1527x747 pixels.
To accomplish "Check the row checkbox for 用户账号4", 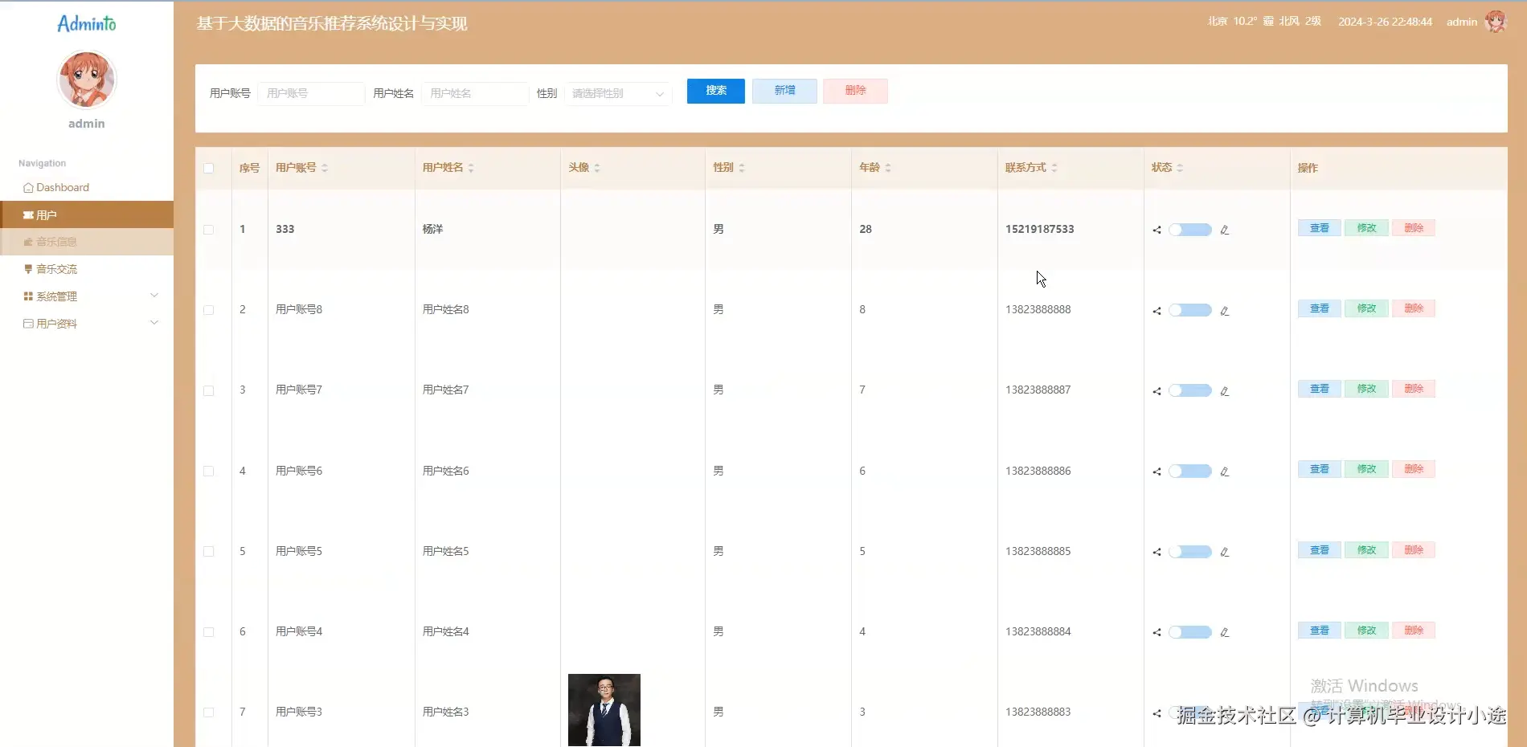I will 209,632.
